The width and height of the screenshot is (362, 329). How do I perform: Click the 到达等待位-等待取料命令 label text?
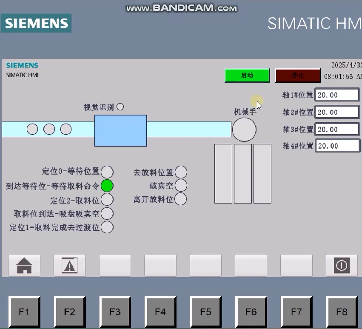point(53,186)
